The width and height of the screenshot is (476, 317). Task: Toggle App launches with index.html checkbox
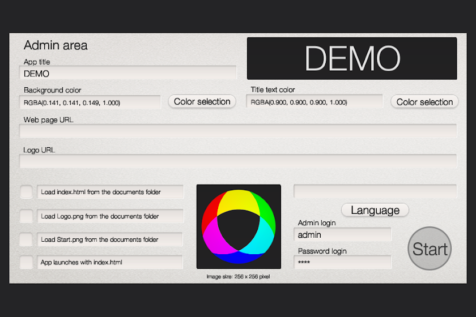(x=27, y=262)
